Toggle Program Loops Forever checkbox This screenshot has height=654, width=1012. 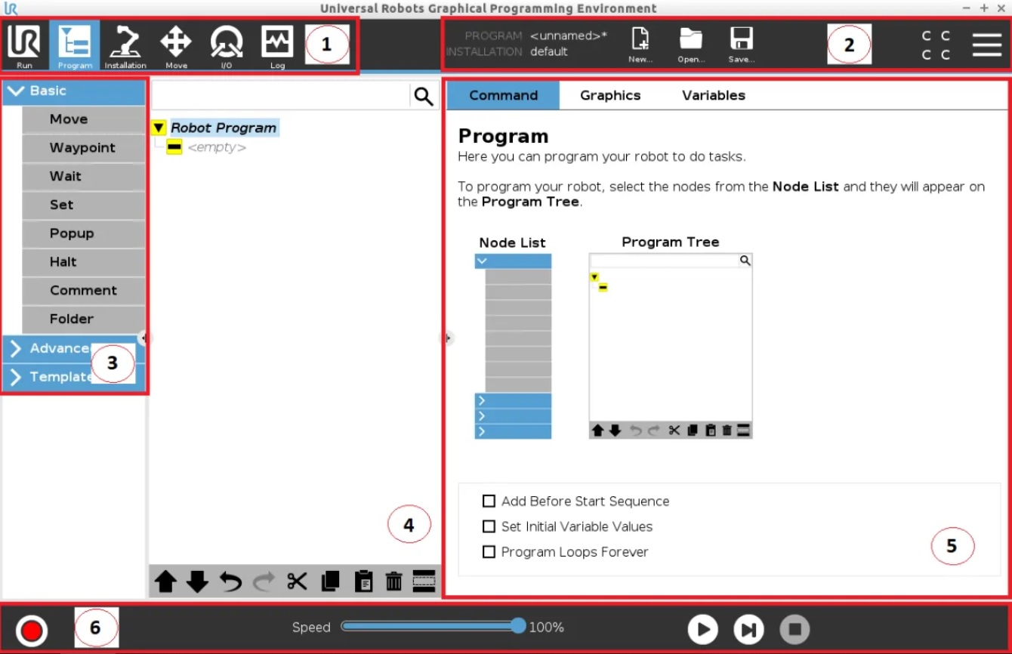(489, 552)
